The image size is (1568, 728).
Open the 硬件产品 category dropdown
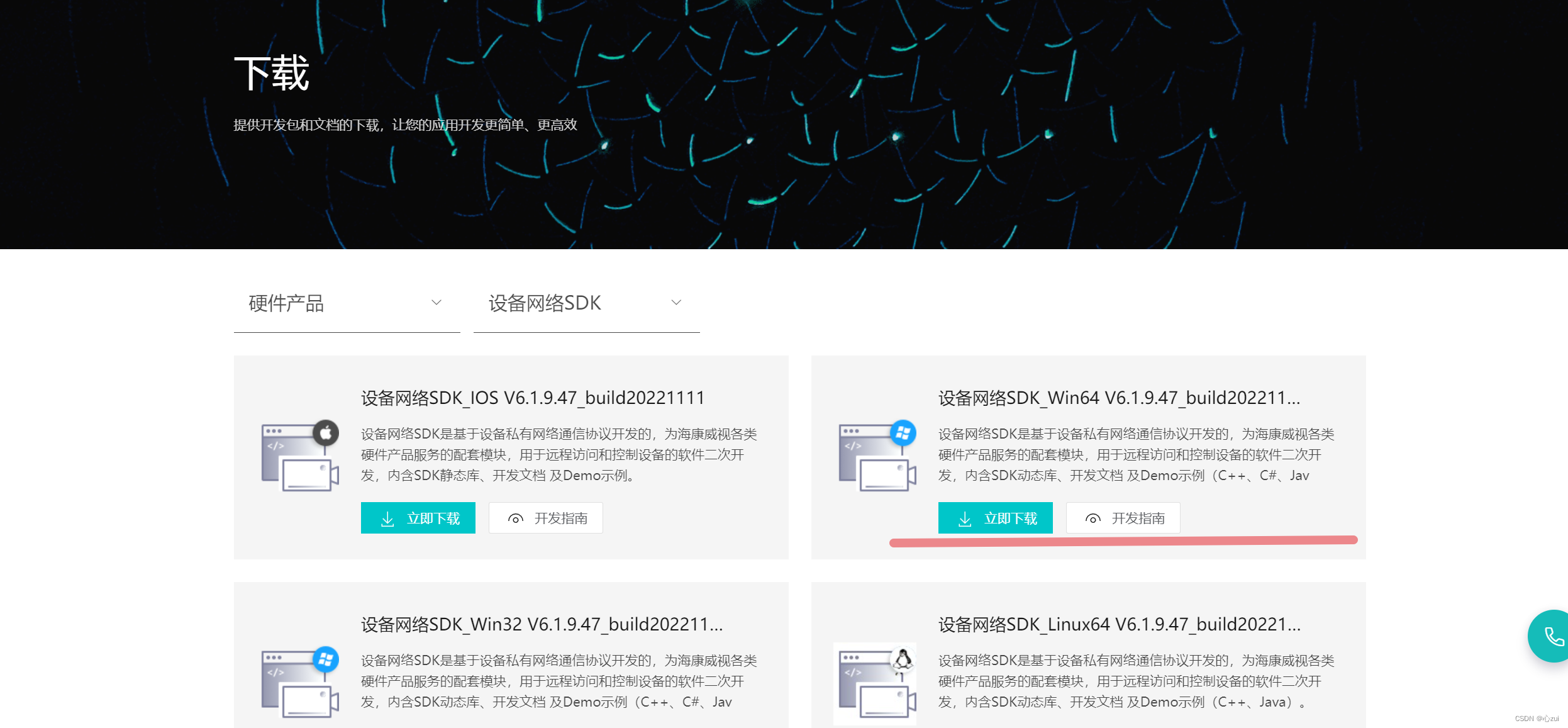347,304
